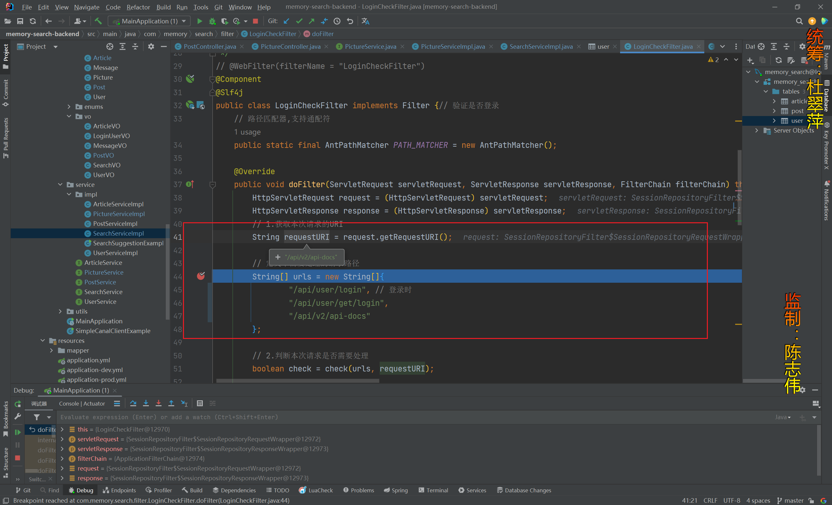Toggle the Key Promoter X panel
Image resolution: width=832 pixels, height=505 pixels.
pos(826,146)
